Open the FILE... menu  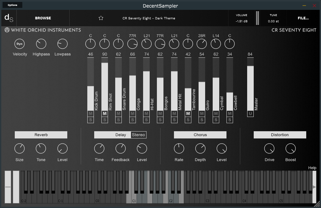tap(303, 18)
